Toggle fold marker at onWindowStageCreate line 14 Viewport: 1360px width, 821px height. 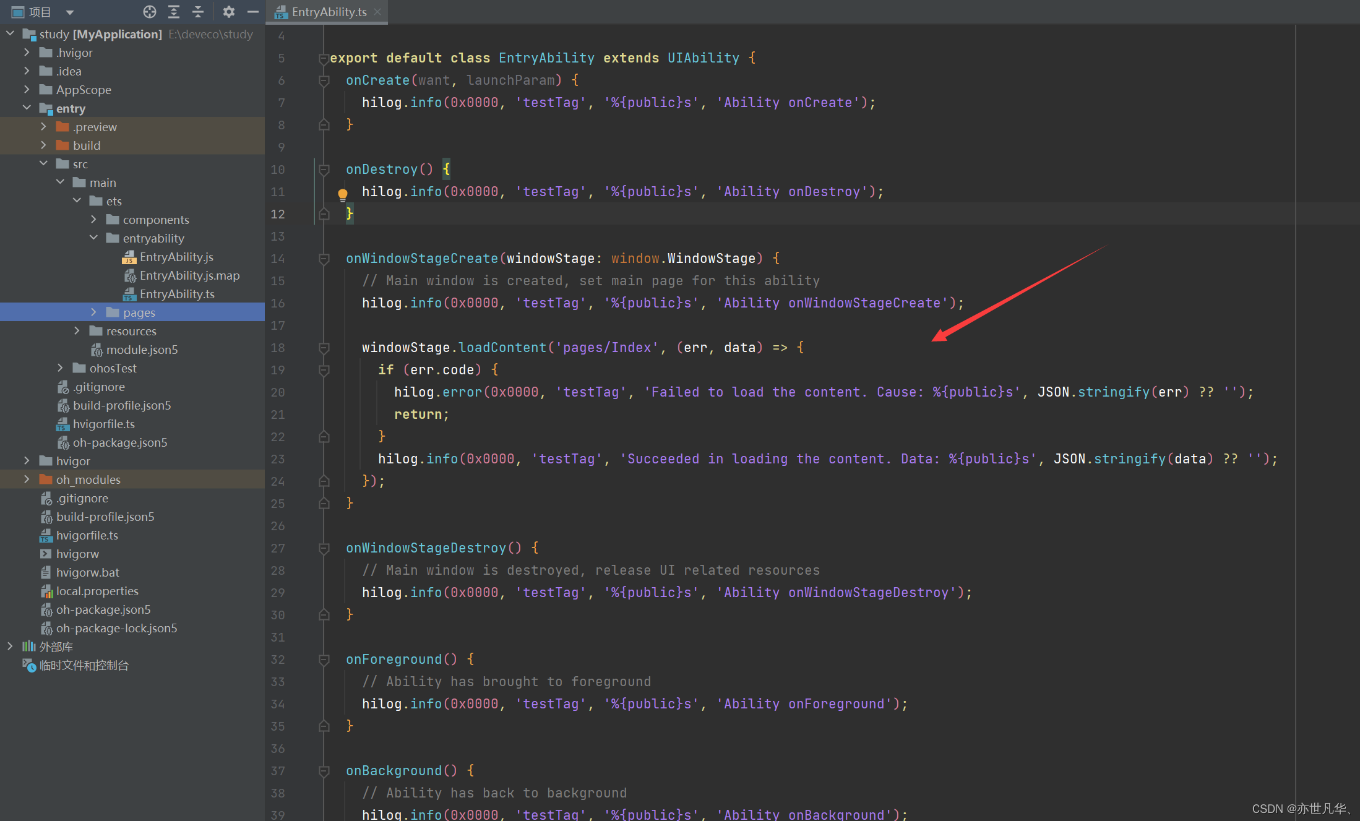[x=324, y=259]
